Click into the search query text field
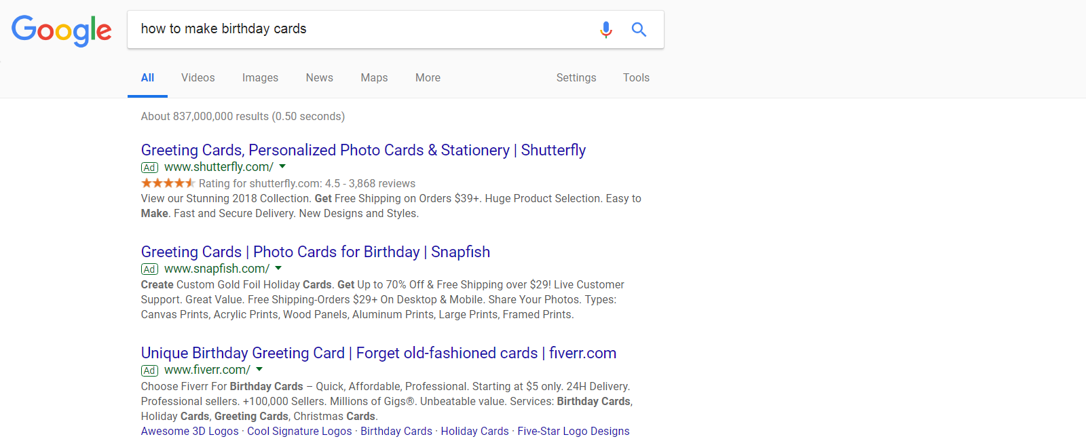Image resolution: width=1086 pixels, height=439 pixels. pyautogui.click(x=360, y=29)
